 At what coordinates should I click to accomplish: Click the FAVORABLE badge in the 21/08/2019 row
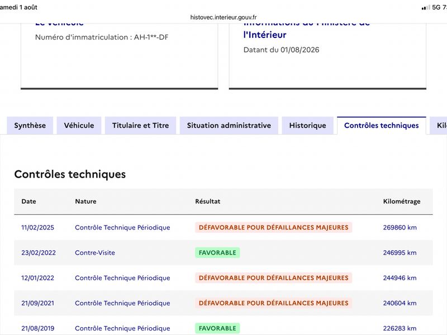217,328
